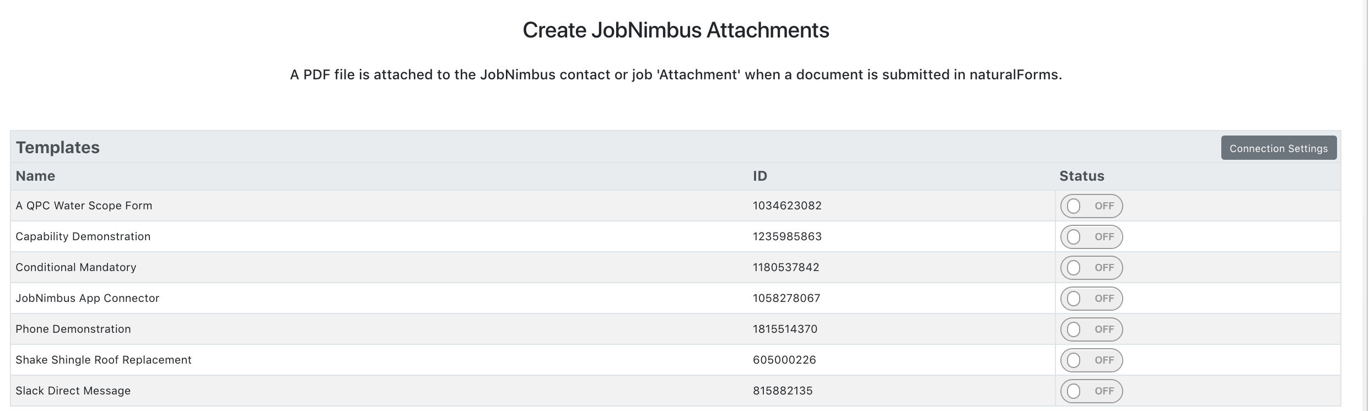The width and height of the screenshot is (1369, 411).
Task: Click the Capability Demonstration template name
Action: (83, 236)
